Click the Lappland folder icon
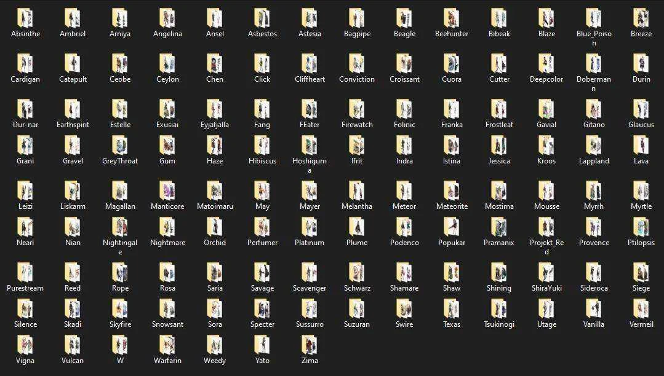The height and width of the screenshot is (376, 664). (594, 146)
